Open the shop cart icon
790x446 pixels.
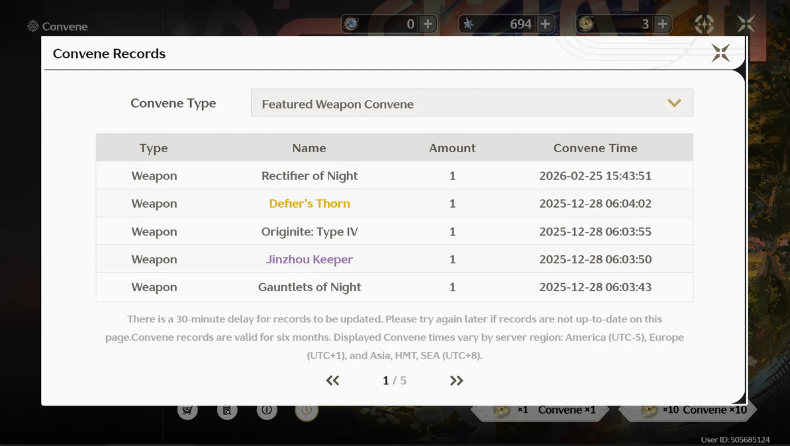pyautogui.click(x=187, y=410)
